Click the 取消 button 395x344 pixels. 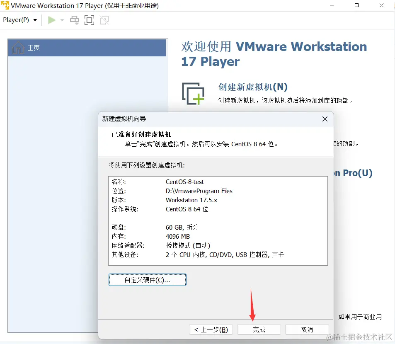[307, 329]
